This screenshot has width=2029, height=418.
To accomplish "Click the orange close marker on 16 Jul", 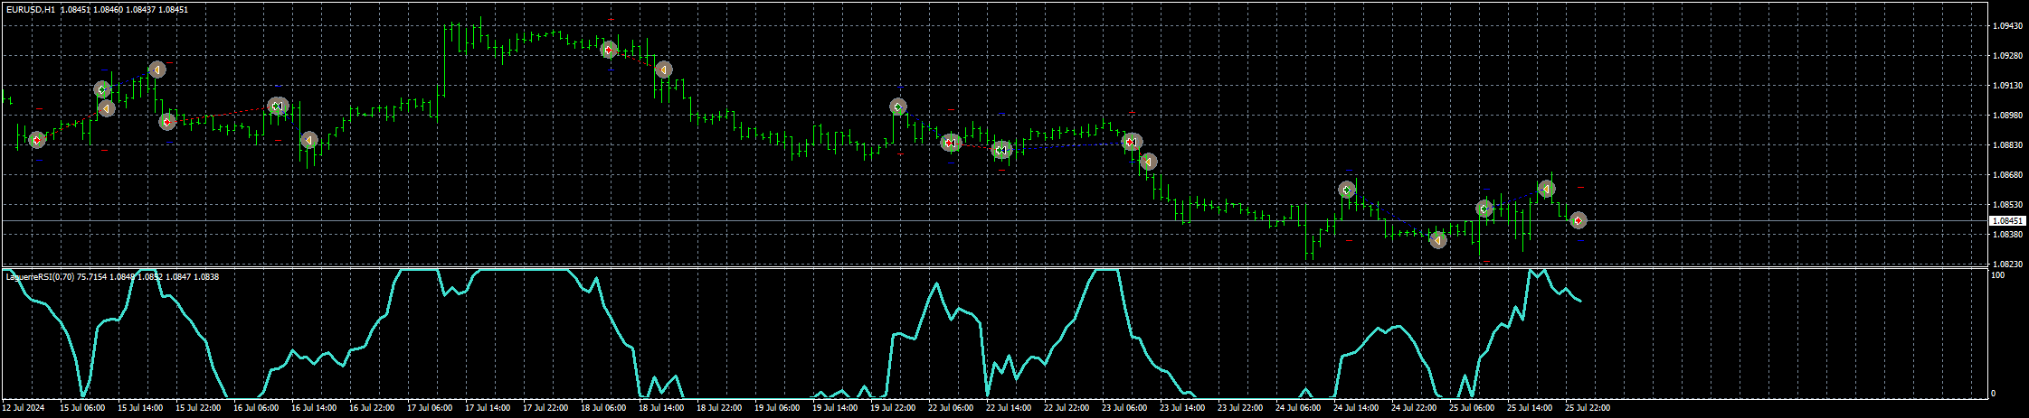I will [309, 141].
